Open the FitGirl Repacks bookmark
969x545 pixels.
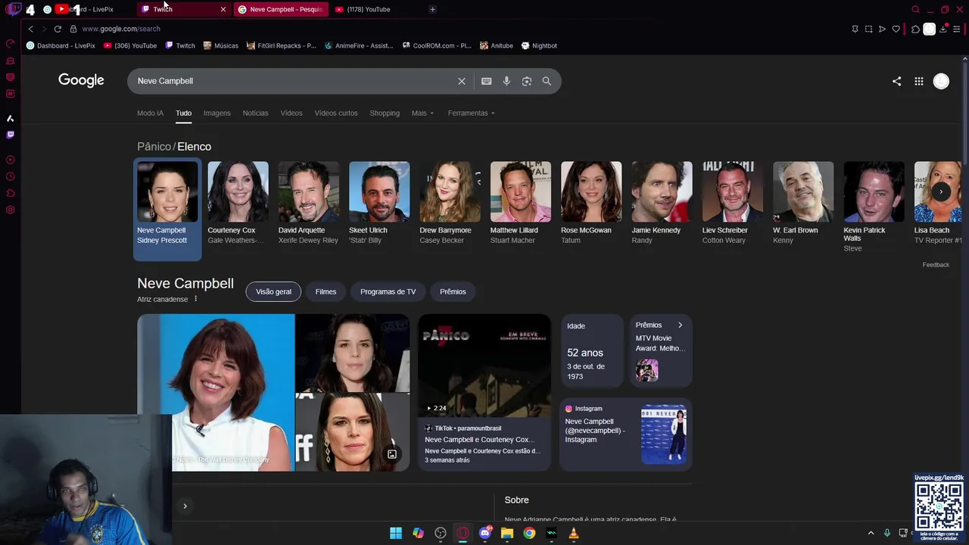coord(281,45)
